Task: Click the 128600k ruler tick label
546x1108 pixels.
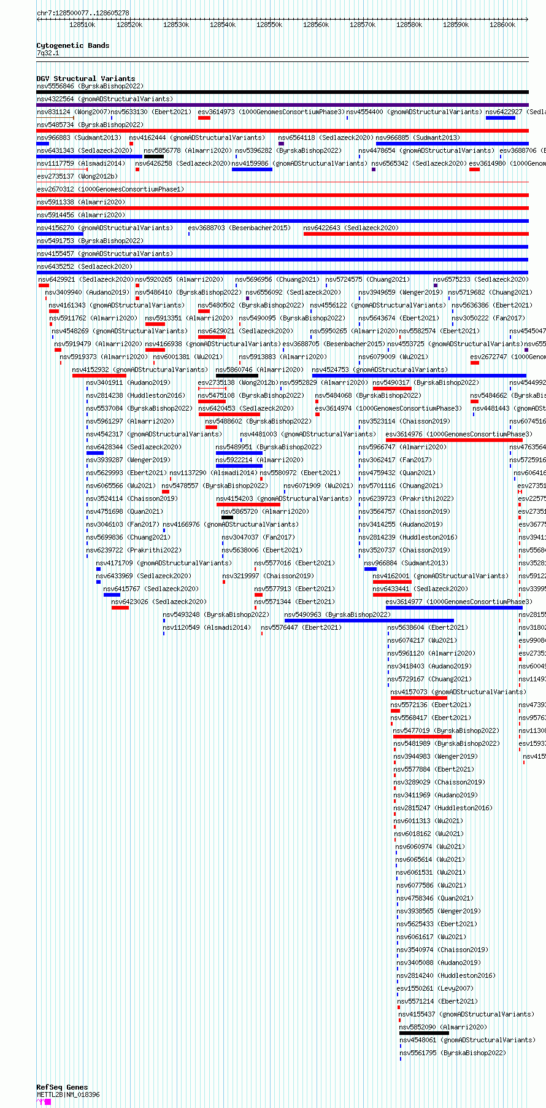Action: pos(502,25)
